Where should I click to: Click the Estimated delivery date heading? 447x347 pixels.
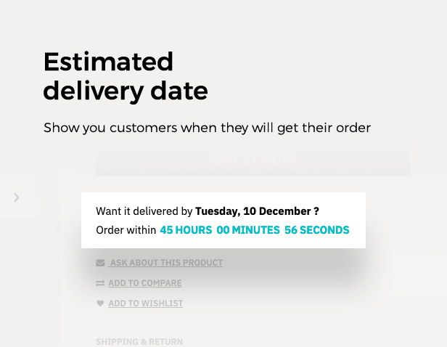click(x=126, y=76)
